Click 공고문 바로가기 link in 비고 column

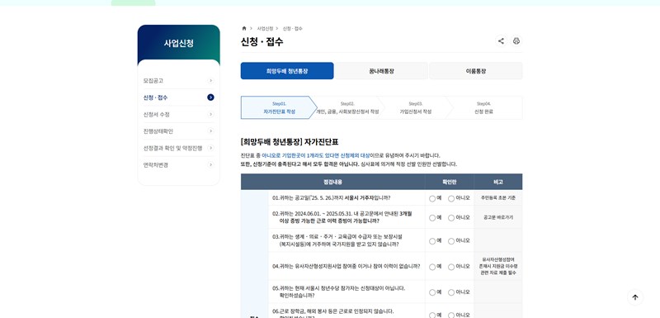[498, 218]
